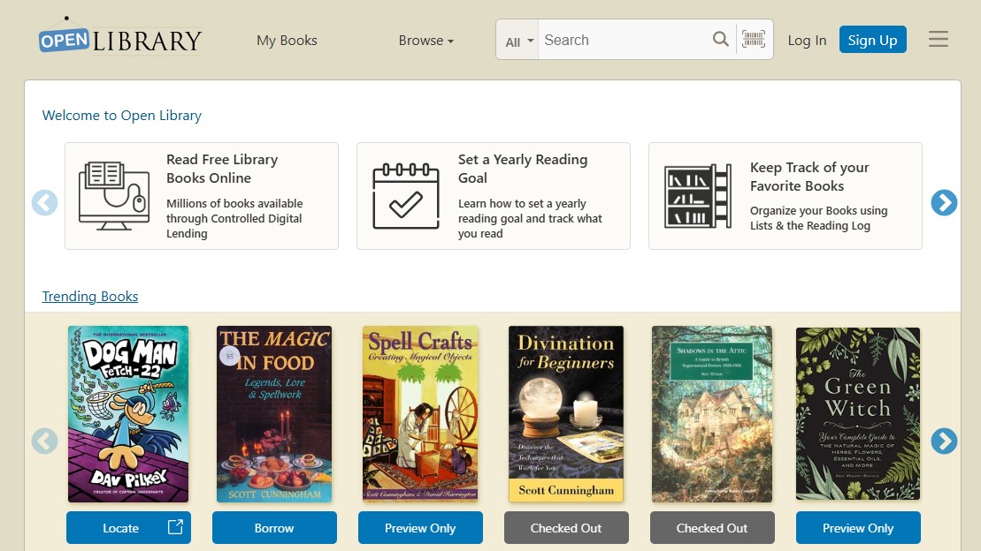Go back using the Trending Books left arrow
The height and width of the screenshot is (551, 981).
(45, 441)
